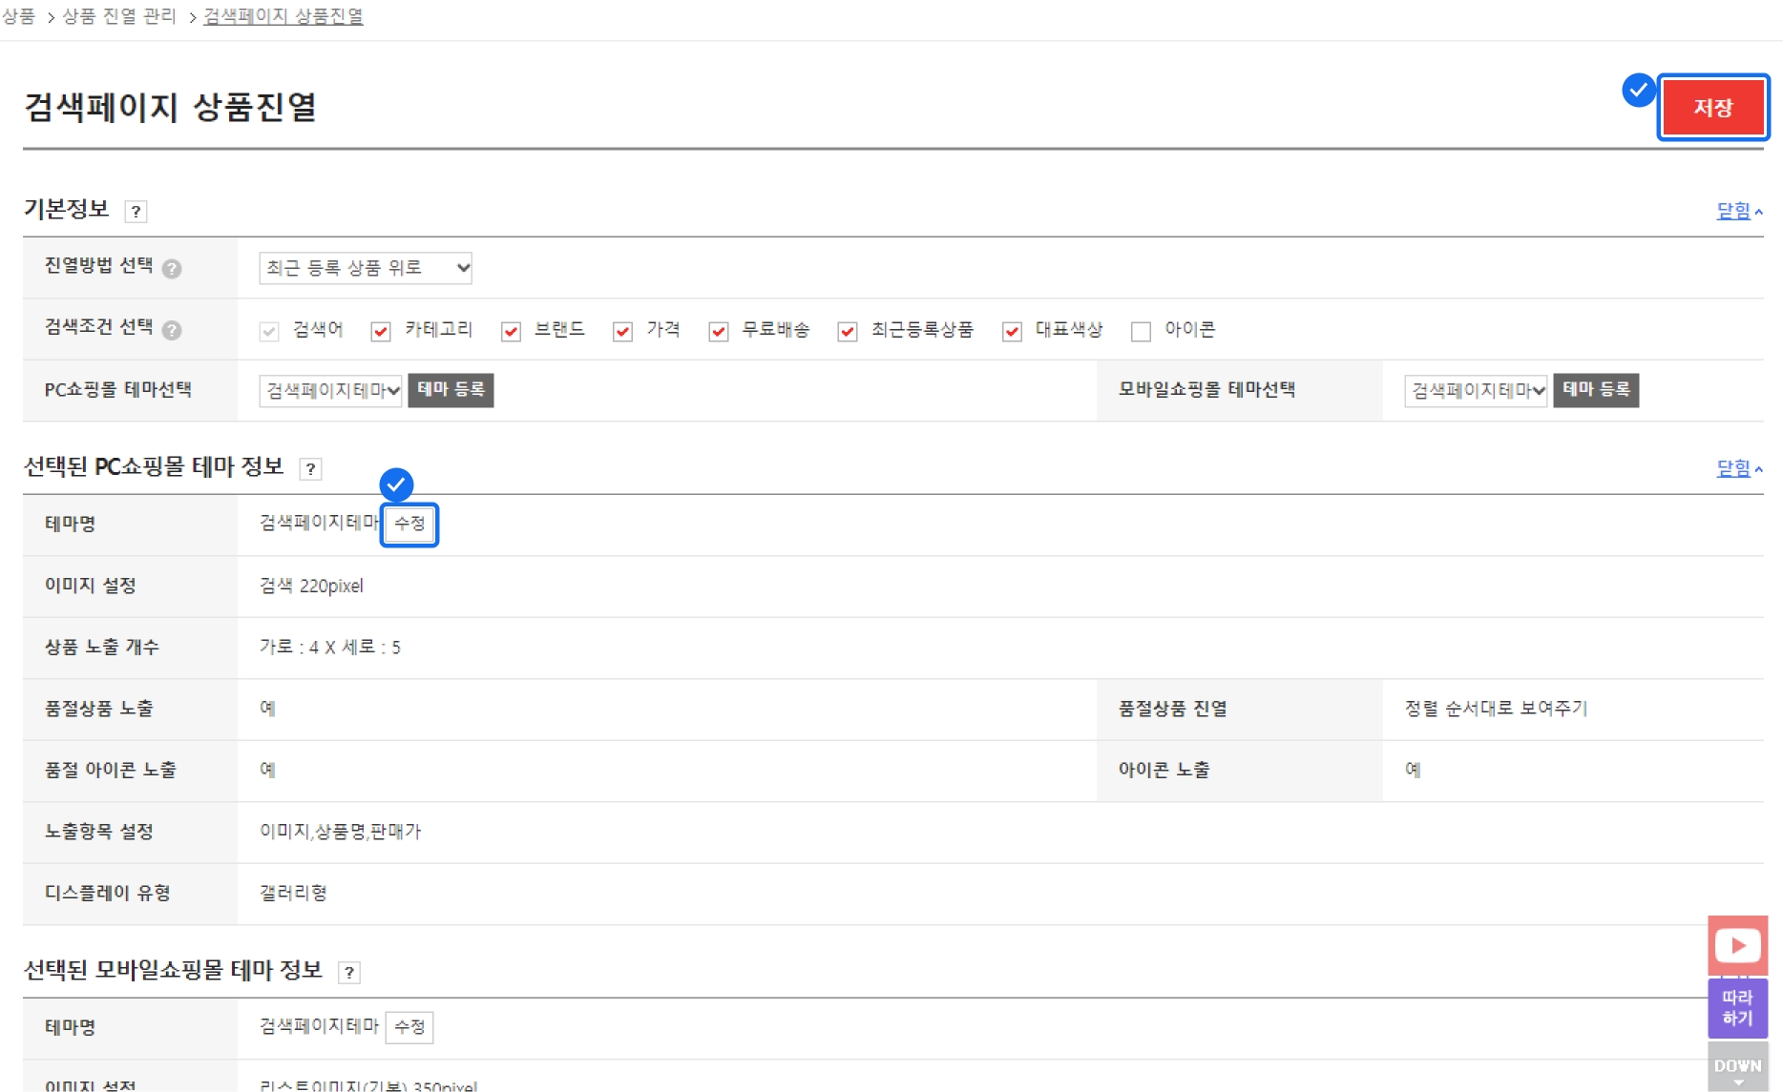Screen dimensions: 1783x1092
Task: Click the DOWN scroll button
Action: (1737, 1066)
